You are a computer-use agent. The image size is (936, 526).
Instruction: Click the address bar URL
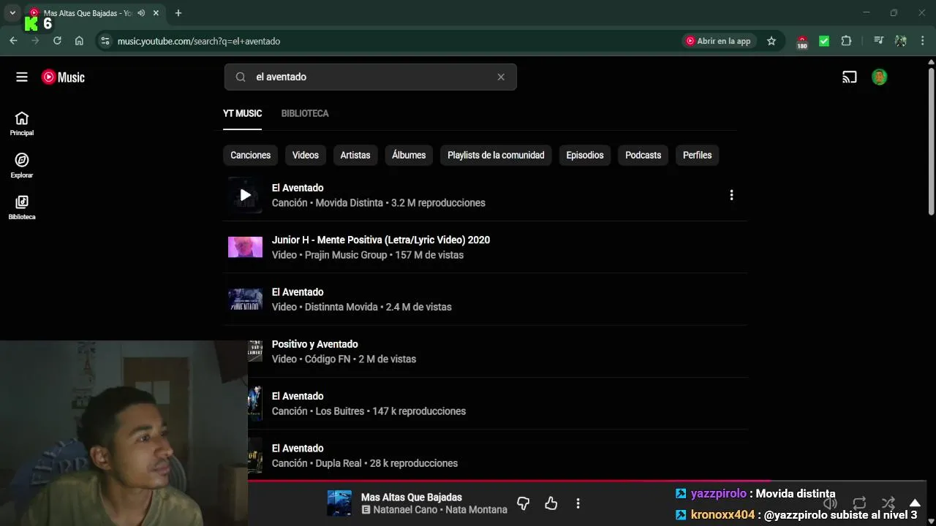tap(199, 42)
